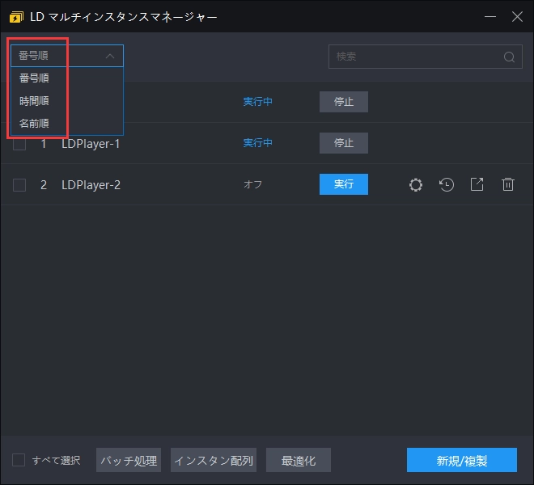
Task: Select the LDPlayer-1 name text
Action: tap(91, 144)
